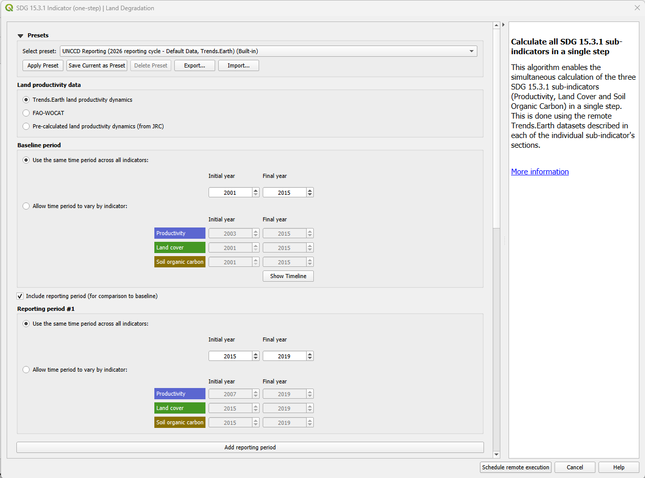Click the QGIS logo in title bar
This screenshot has height=478, width=645.
pos(9,8)
